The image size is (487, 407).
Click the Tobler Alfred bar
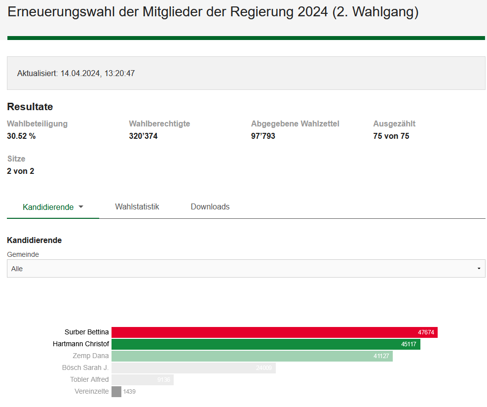point(142,379)
